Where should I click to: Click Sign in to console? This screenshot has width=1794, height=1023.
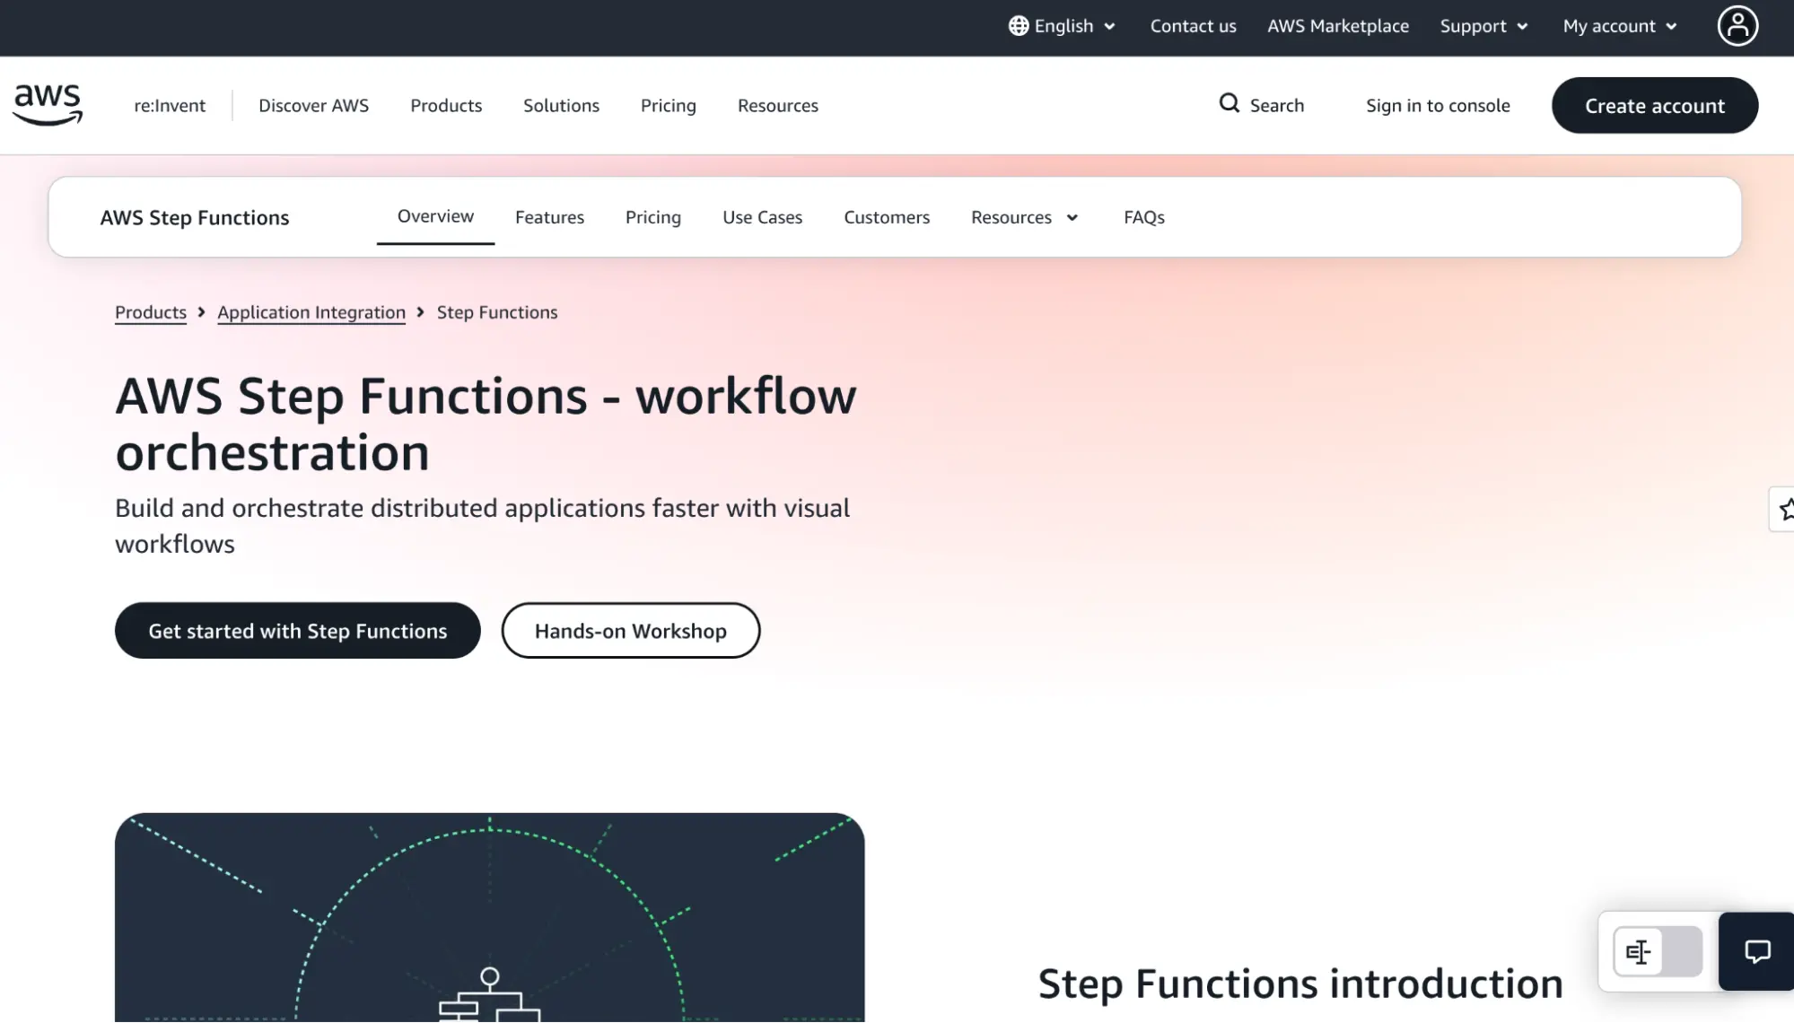(x=1438, y=105)
